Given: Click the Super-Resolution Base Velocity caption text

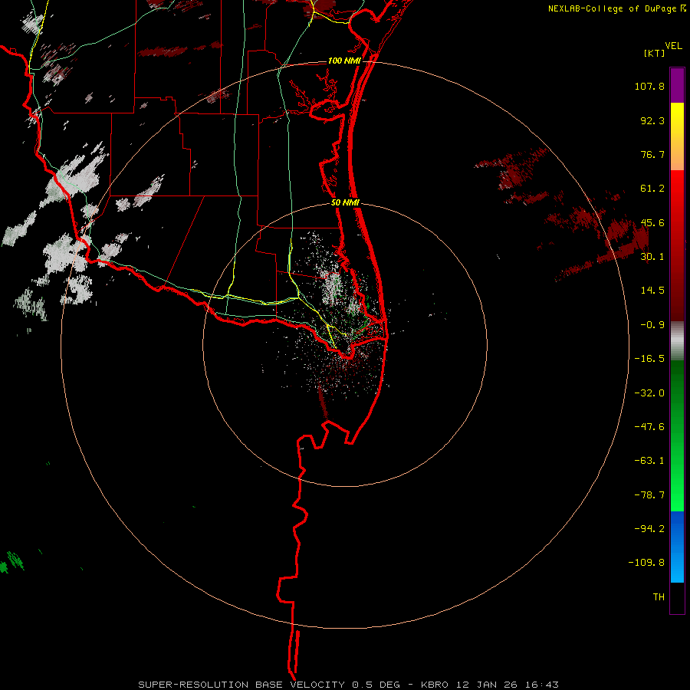Looking at the screenshot, I should [x=349, y=685].
